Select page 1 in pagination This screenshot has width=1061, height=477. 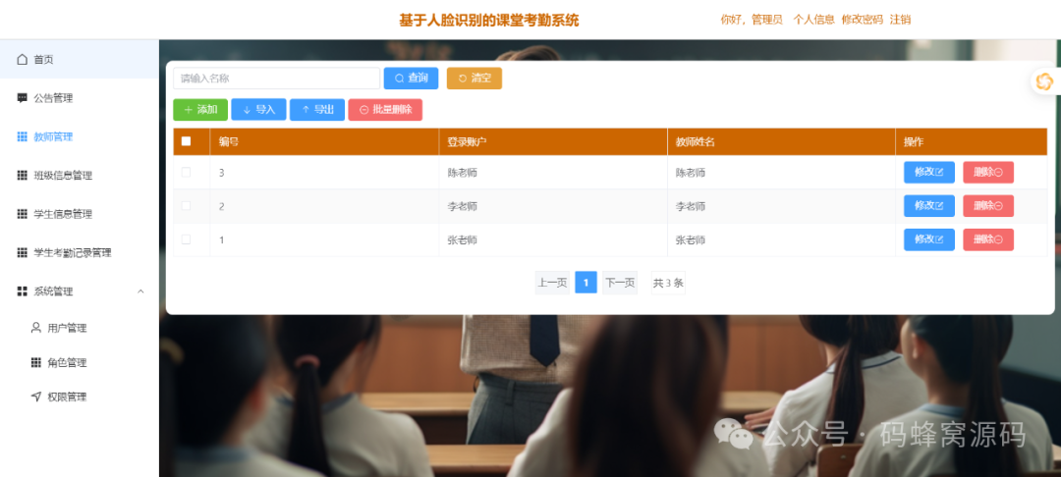586,283
